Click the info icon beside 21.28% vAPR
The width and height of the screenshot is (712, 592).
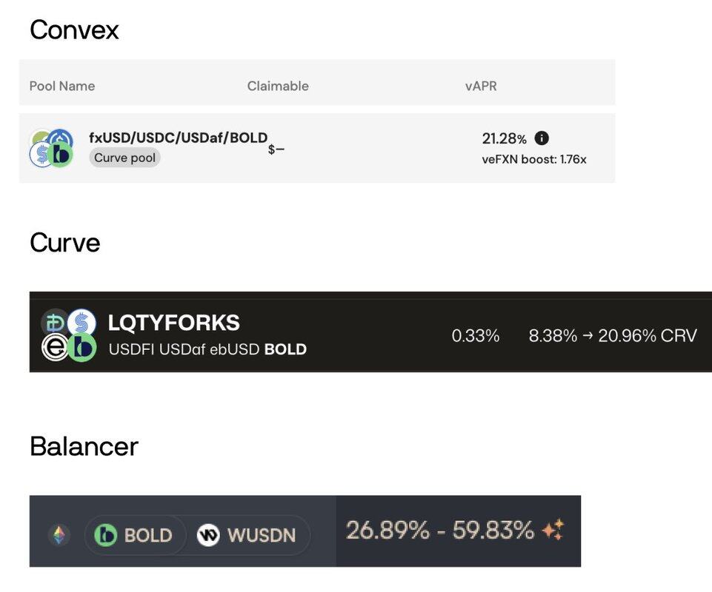[542, 138]
